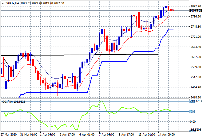Click the 2559.60 price axis label
203x138 pixels.
click(196, 67)
